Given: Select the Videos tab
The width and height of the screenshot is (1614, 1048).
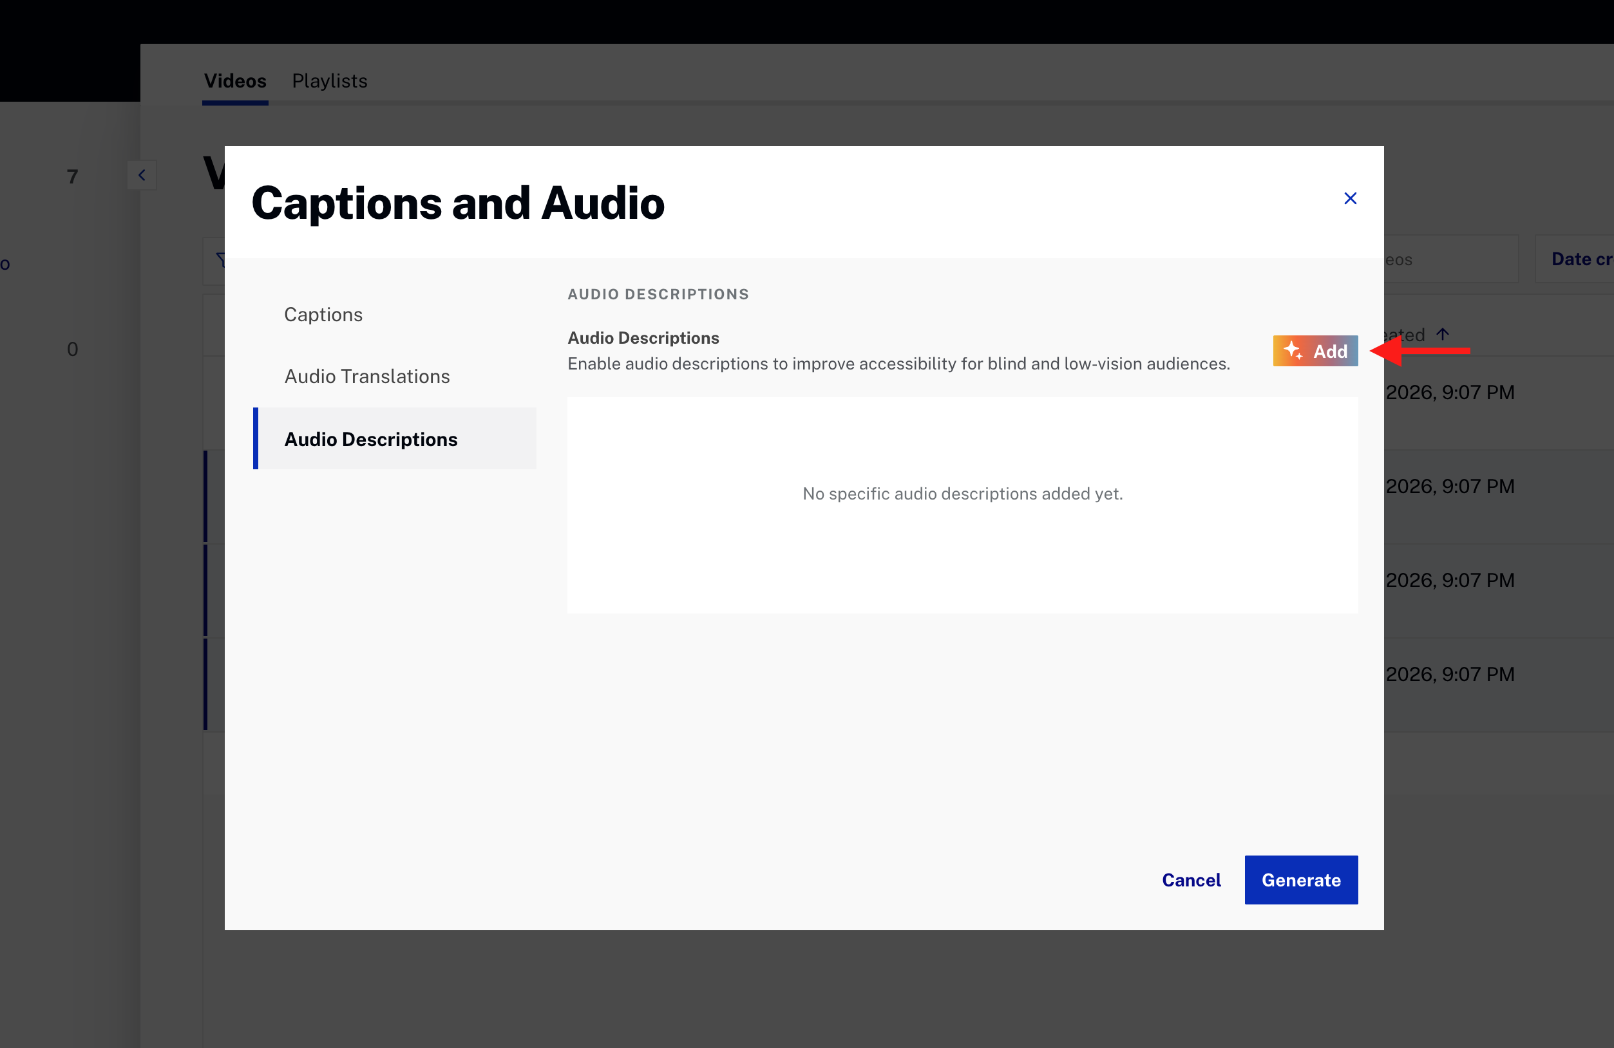Looking at the screenshot, I should [x=234, y=80].
